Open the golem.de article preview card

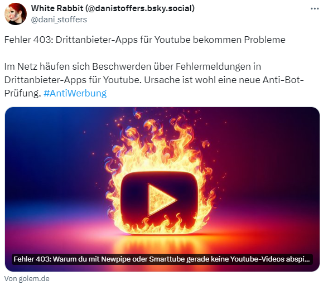tap(162, 190)
